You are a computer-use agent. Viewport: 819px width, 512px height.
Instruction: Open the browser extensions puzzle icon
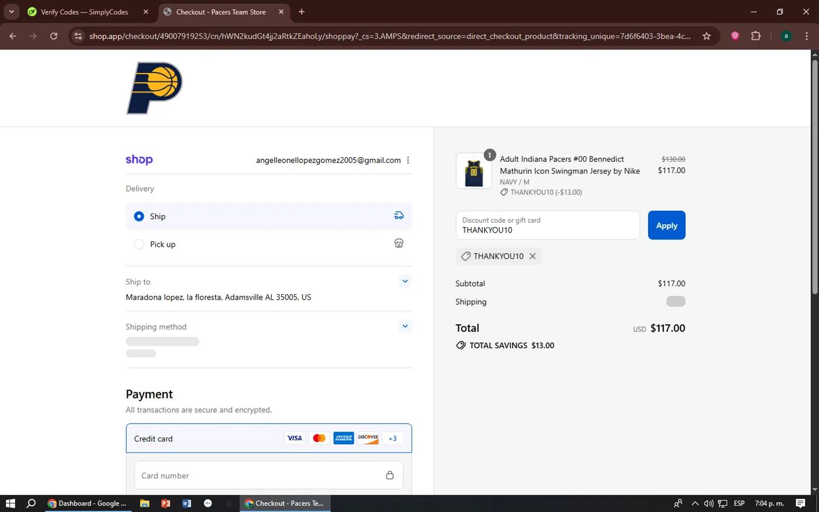coord(756,36)
